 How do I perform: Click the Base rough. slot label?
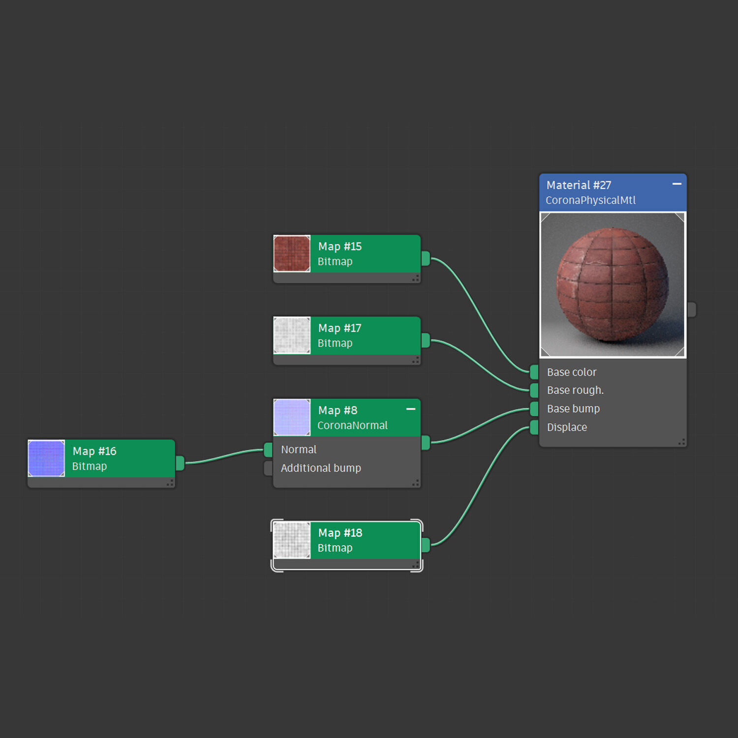click(x=575, y=390)
